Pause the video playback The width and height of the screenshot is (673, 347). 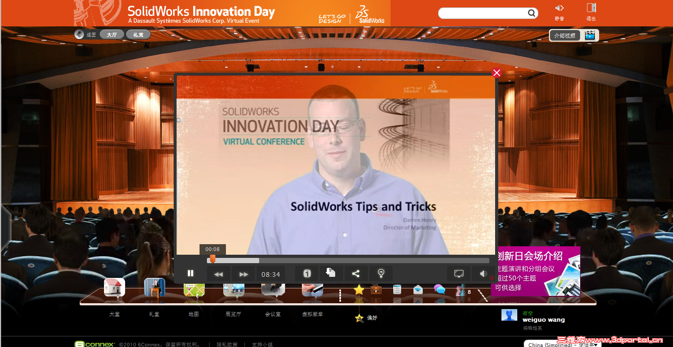coord(191,274)
